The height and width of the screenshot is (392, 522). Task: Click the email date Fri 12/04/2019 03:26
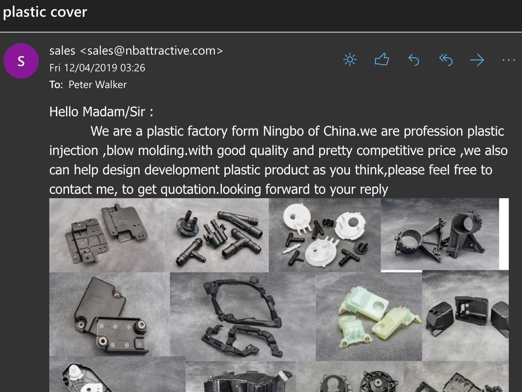(97, 68)
